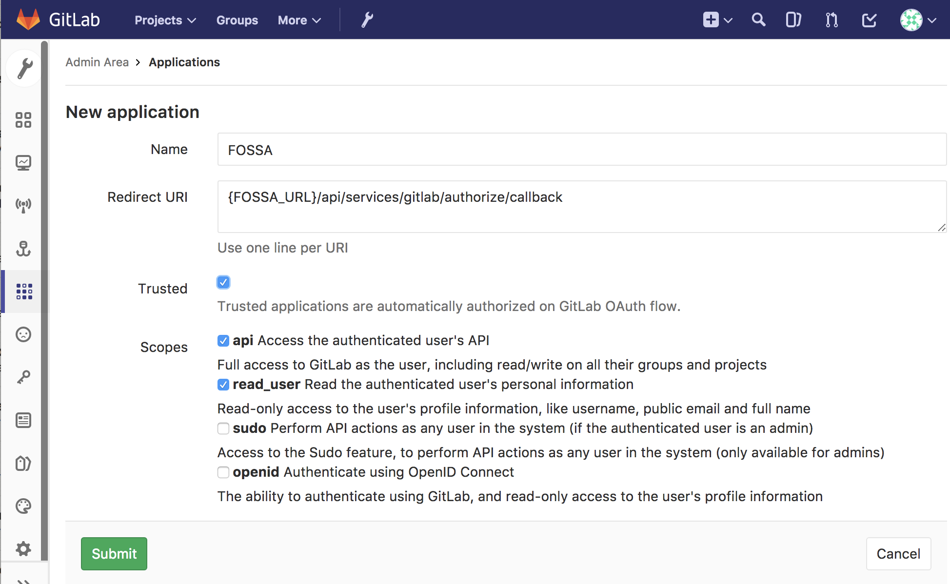Click the merge requests icon in toolbar

pyautogui.click(x=831, y=19)
